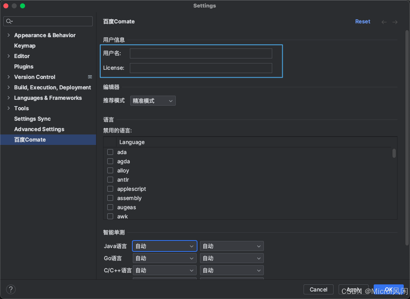
Task: Click the Cancel button
Action: click(318, 289)
